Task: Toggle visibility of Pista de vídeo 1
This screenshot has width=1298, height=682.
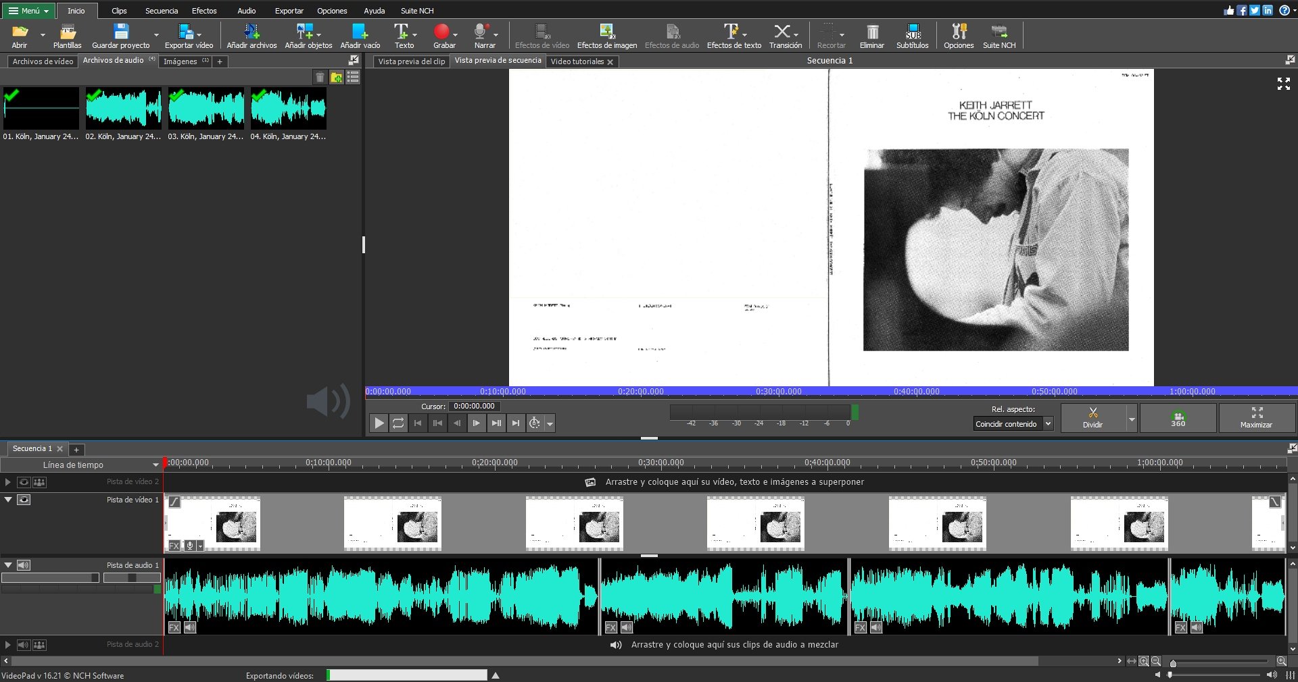Action: point(24,500)
